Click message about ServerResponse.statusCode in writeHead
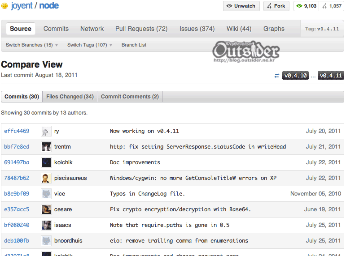The width and height of the screenshot is (346, 256). tap(198, 147)
